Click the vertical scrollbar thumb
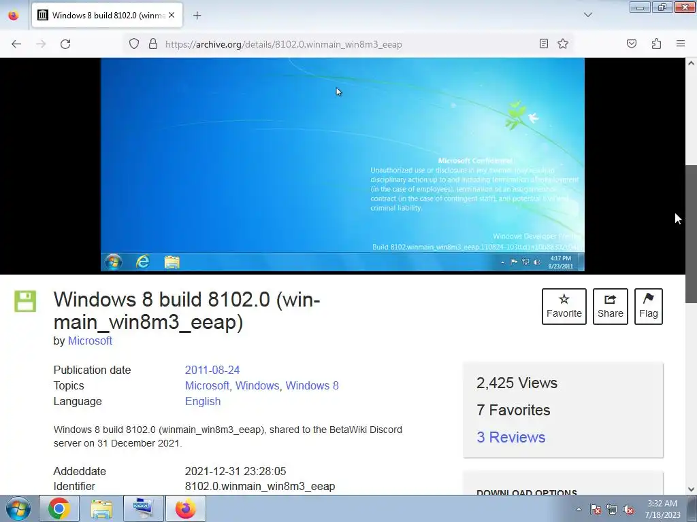 click(x=692, y=234)
